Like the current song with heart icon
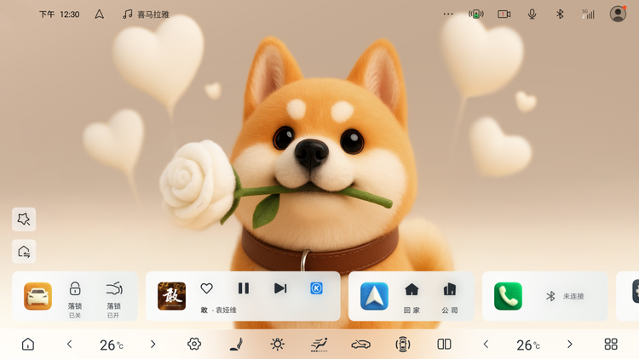 [206, 288]
